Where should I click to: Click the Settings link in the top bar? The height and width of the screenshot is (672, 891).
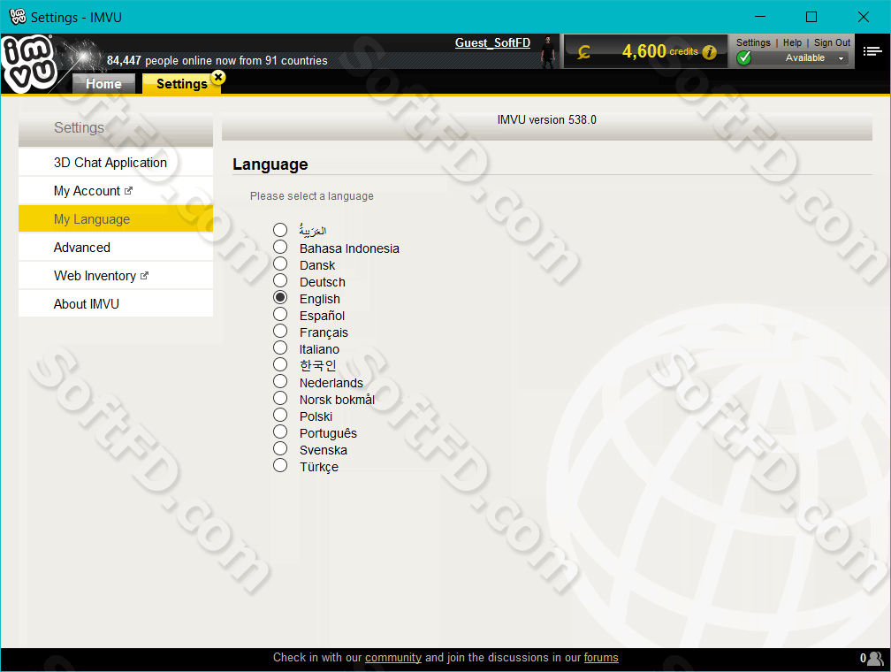click(x=753, y=42)
